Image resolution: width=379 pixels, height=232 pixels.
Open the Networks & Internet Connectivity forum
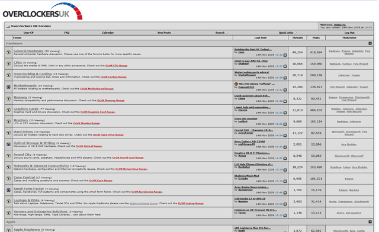[41, 166]
